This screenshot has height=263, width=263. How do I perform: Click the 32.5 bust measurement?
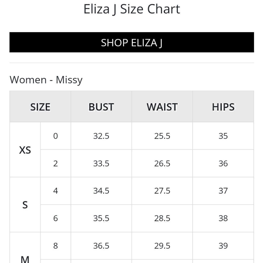(101, 136)
